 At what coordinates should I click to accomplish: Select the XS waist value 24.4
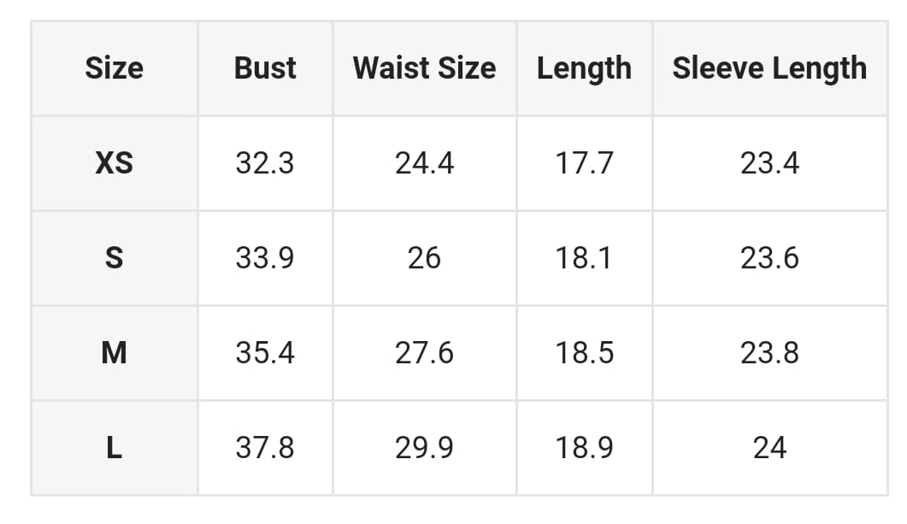pos(424,162)
